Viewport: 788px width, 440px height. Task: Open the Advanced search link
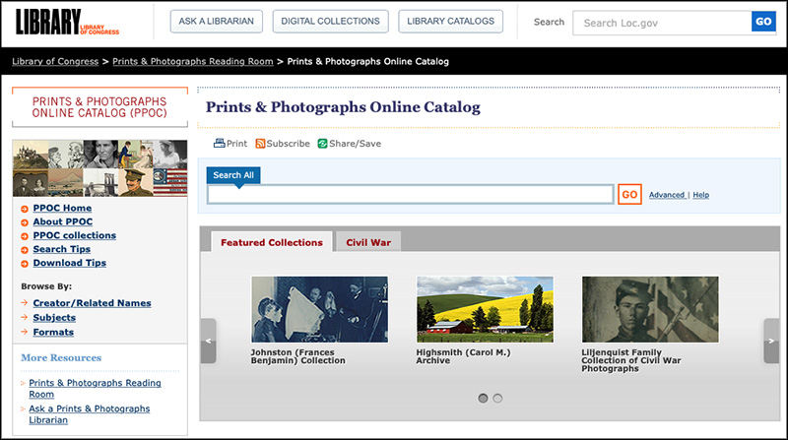pyautogui.click(x=667, y=195)
